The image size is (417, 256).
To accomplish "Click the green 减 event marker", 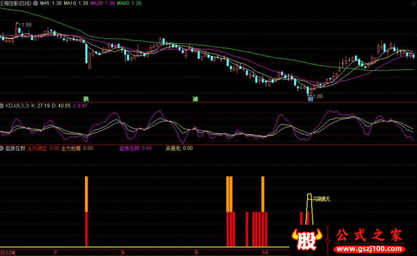I will pyautogui.click(x=195, y=99).
